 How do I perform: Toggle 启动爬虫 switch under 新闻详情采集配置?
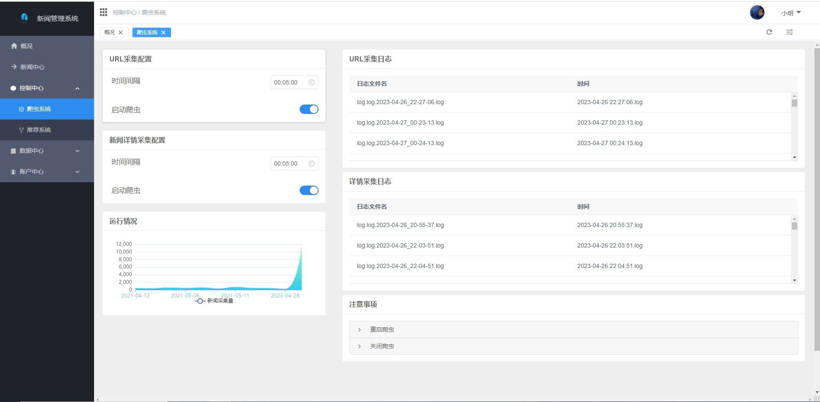point(309,190)
